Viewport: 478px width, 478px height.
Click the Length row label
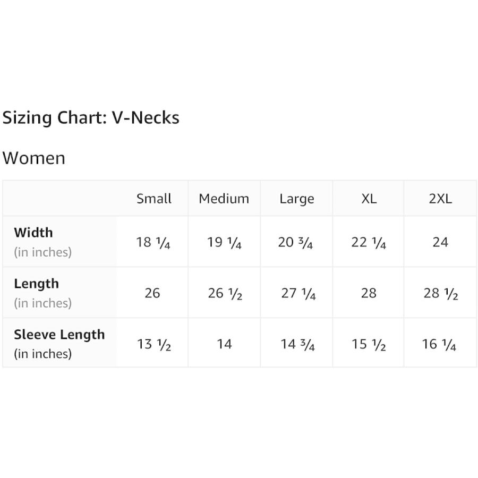36,284
